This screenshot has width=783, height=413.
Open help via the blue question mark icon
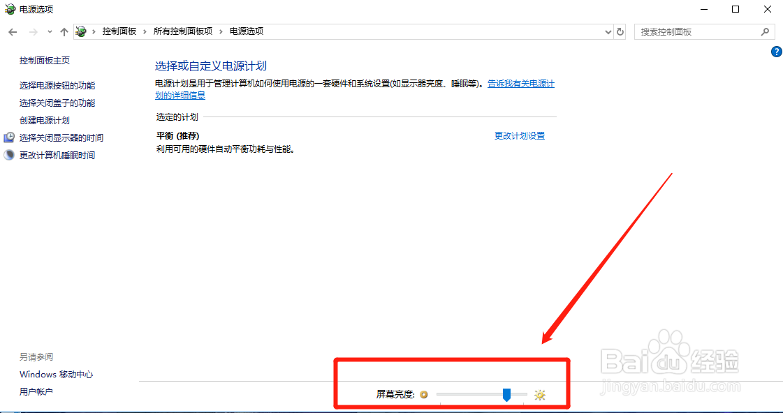click(x=776, y=52)
